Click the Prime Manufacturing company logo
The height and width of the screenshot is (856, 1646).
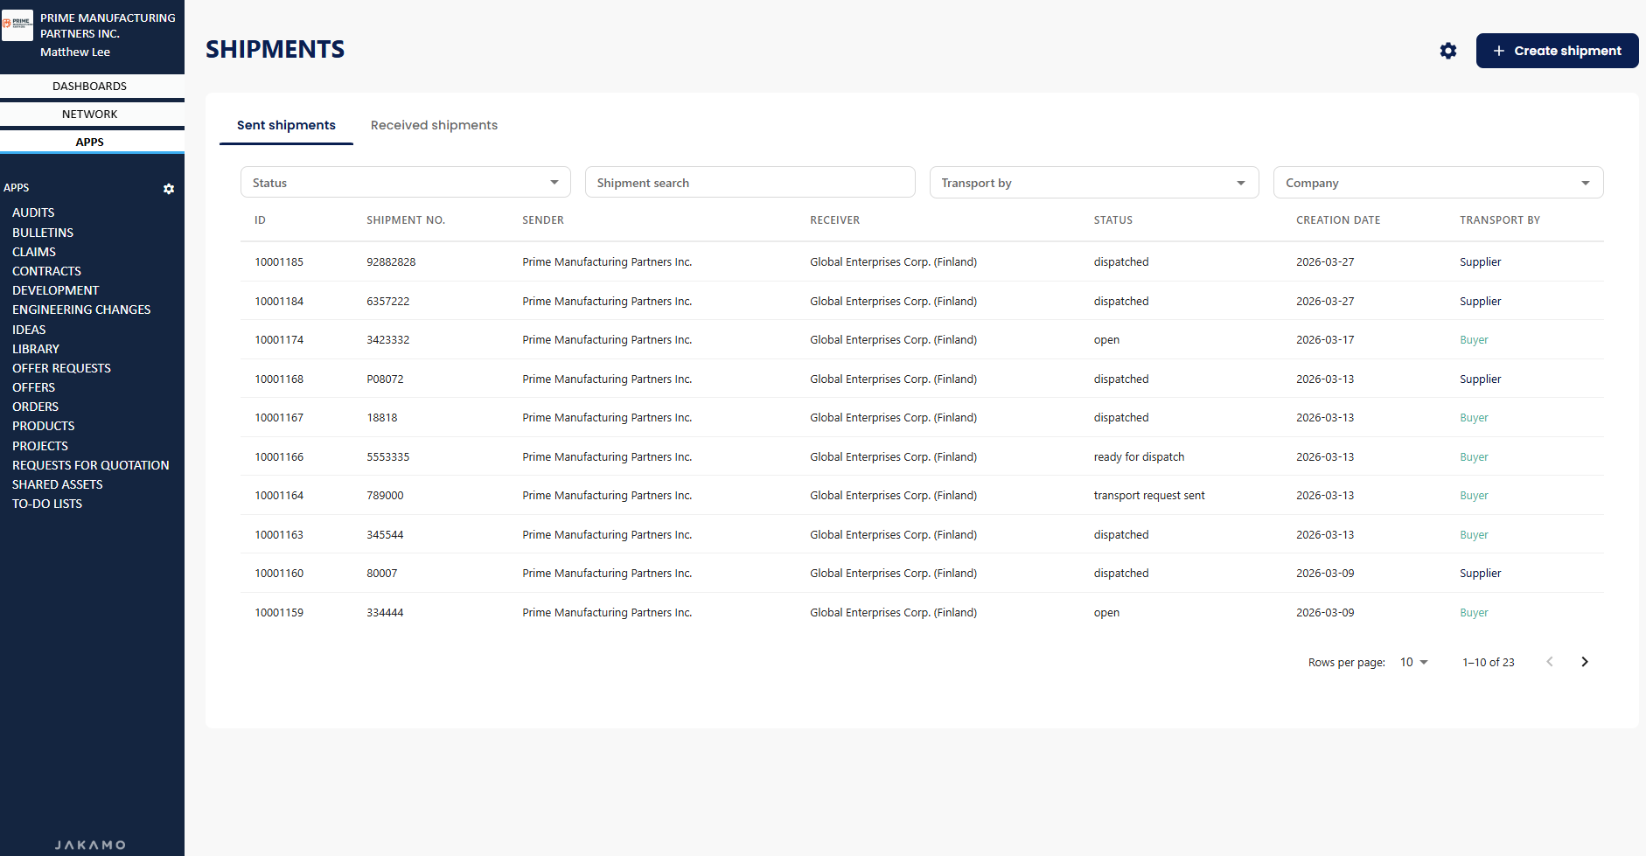[x=17, y=25]
